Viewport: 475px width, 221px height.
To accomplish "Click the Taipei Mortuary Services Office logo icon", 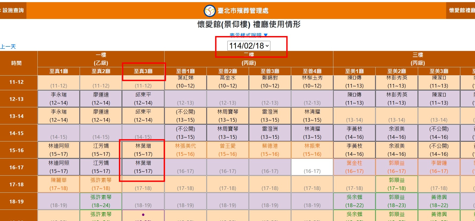I will tap(209, 11).
